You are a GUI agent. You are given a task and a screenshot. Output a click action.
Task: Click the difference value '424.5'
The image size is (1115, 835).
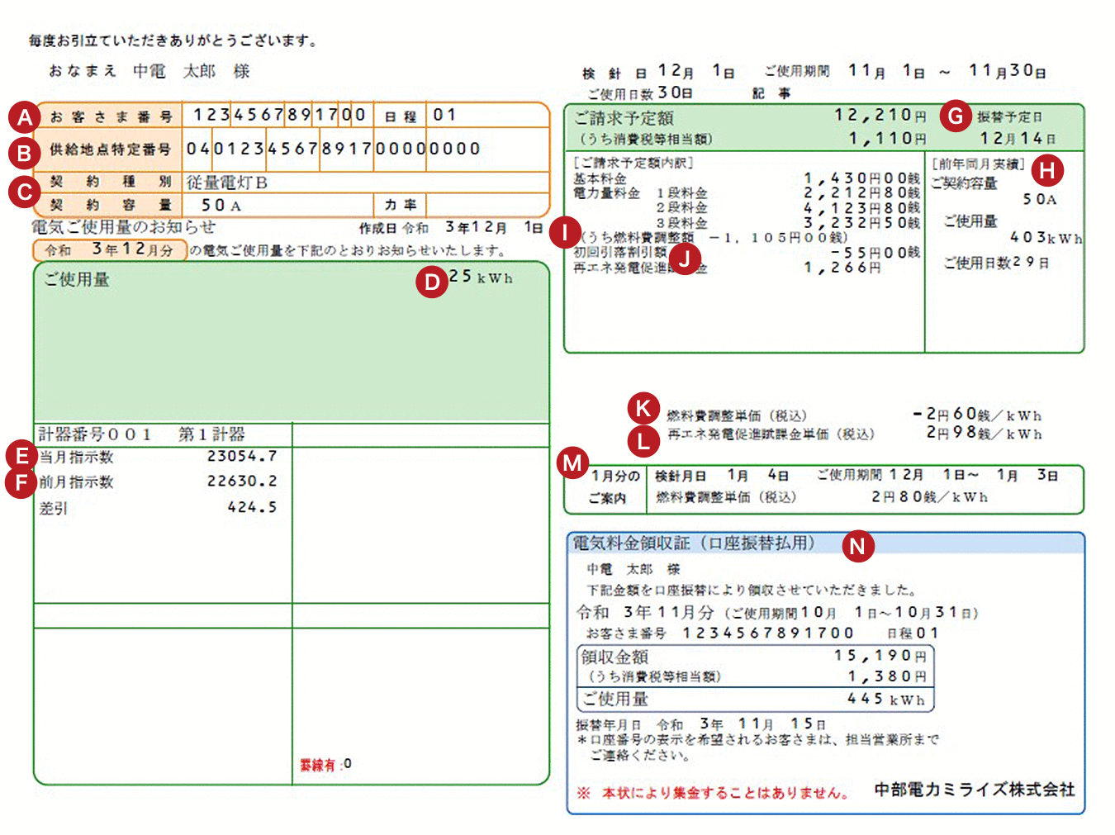(x=252, y=507)
